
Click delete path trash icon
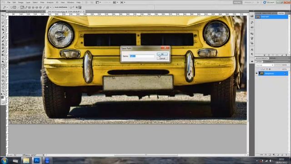click(286, 55)
